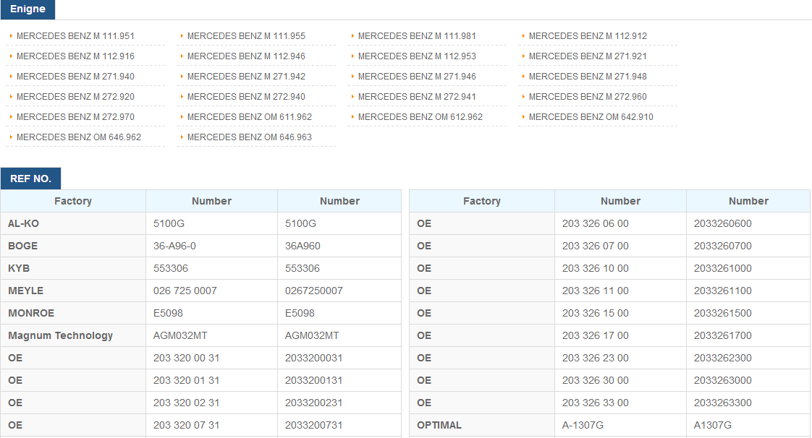Select the 2033263000 cell

point(748,380)
